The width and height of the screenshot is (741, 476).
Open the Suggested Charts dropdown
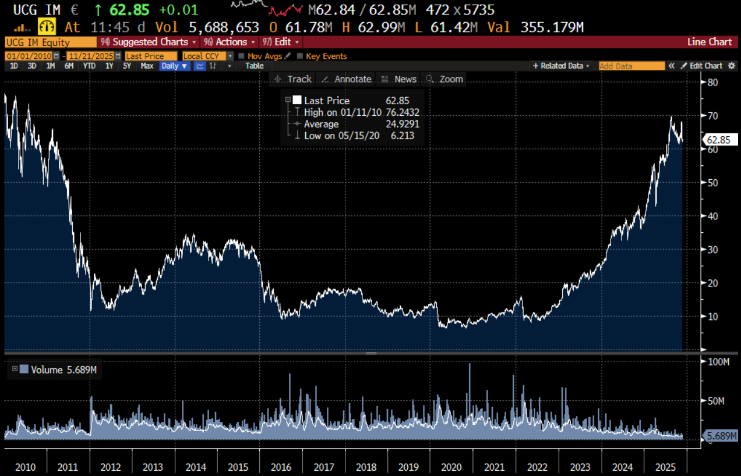[149, 42]
